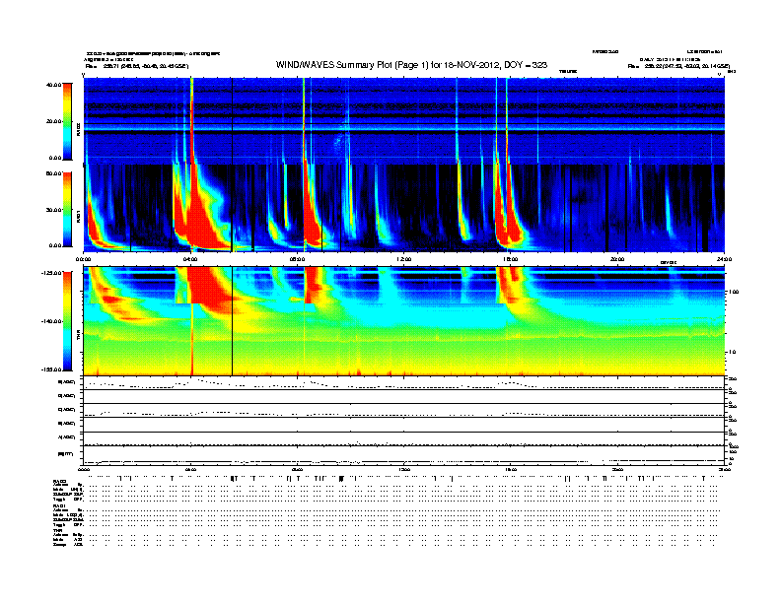
Task: Click the top-left position readout ending in GSE
Action: (137, 66)
